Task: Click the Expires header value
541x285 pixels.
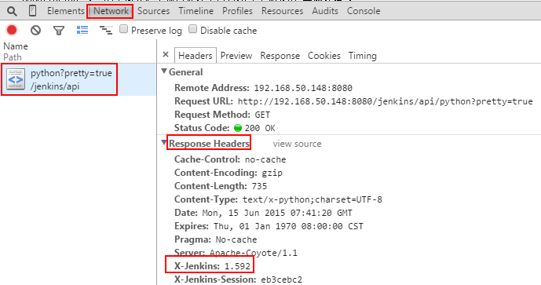Action: coord(288,226)
